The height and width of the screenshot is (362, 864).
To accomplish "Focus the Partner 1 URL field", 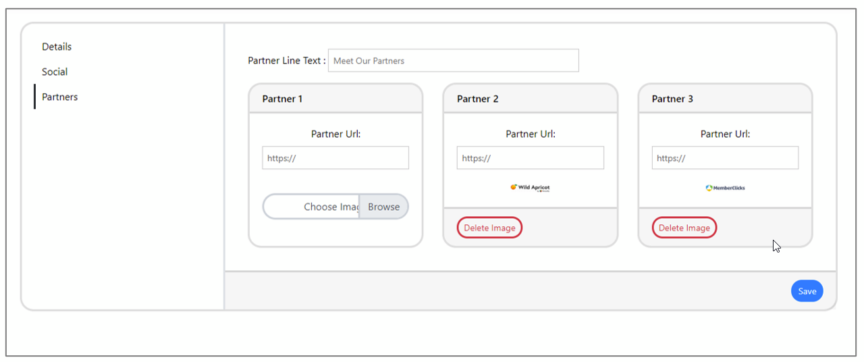I will tap(335, 158).
